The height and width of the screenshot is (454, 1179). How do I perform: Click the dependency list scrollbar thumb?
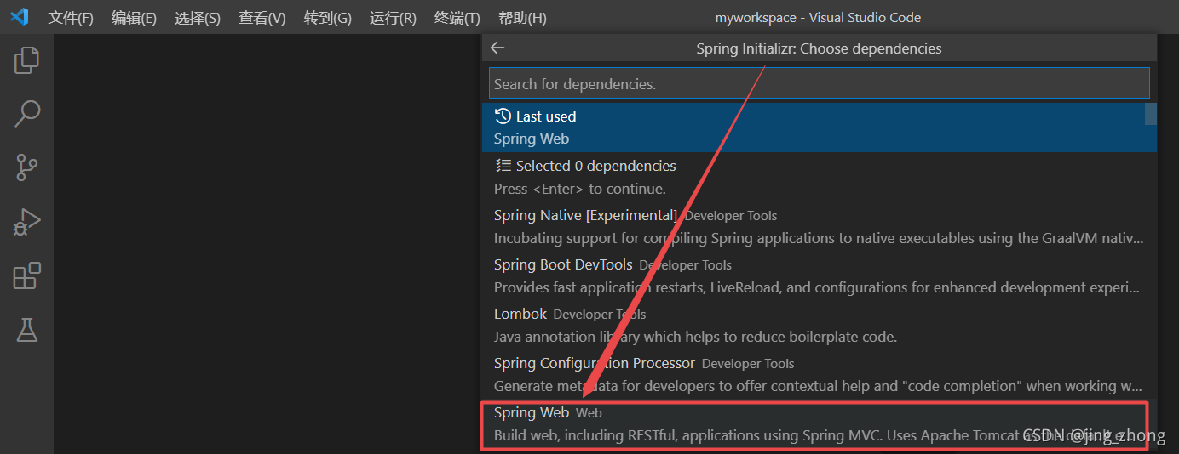[1150, 114]
